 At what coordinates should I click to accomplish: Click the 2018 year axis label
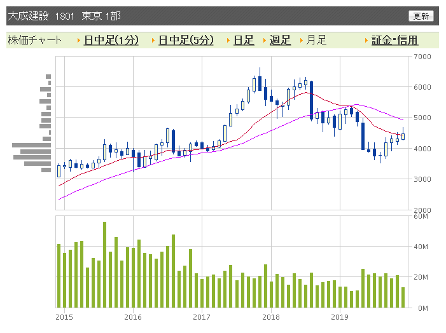[x=271, y=317]
